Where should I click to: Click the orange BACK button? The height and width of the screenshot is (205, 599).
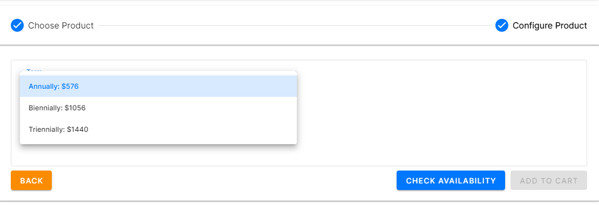[31, 180]
